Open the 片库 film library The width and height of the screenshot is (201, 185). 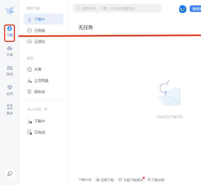(x=43, y=69)
